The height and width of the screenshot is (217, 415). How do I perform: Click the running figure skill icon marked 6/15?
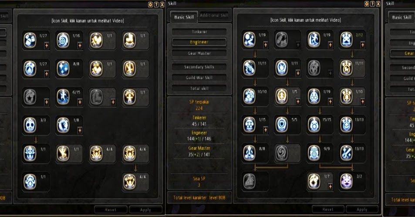[63, 97]
